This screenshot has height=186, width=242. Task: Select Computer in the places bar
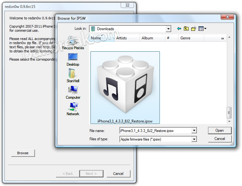click(x=73, y=93)
